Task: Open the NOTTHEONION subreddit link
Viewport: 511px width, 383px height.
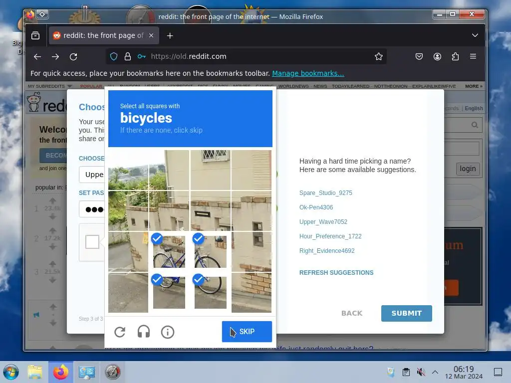Action: 390,86
